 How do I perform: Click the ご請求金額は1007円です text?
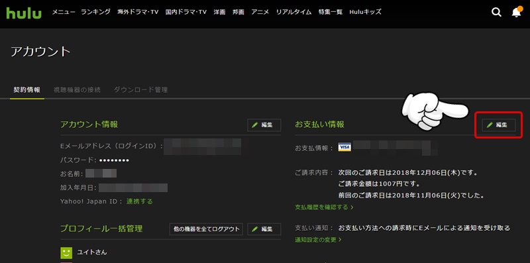(379, 184)
